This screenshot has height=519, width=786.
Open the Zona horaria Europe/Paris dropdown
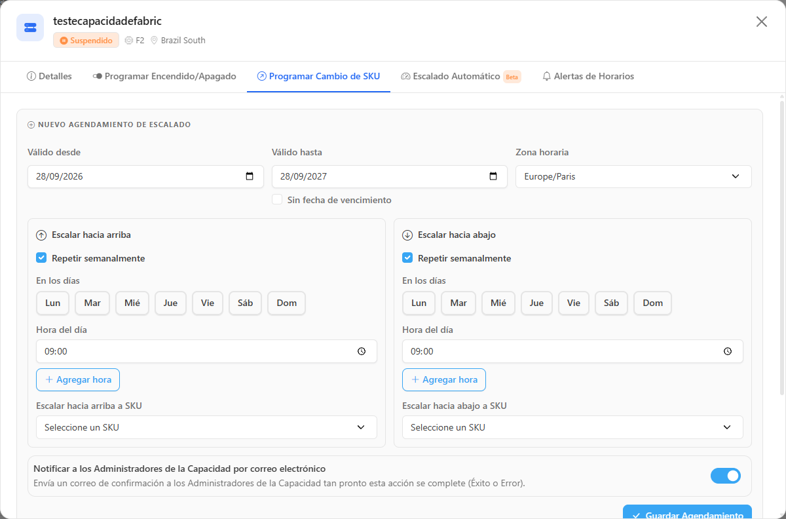[633, 176]
